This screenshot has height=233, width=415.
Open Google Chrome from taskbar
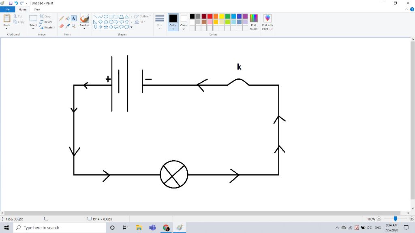166,227
